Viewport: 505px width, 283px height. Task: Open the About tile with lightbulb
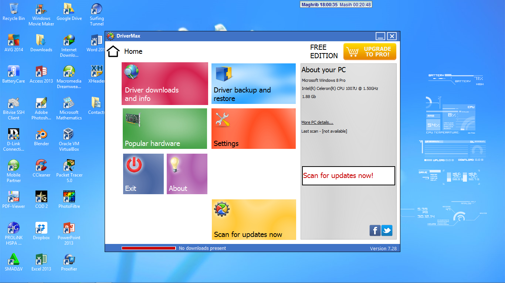point(187,174)
